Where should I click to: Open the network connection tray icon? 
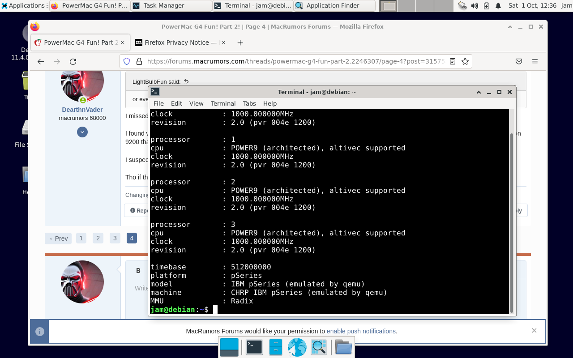pos(462,6)
